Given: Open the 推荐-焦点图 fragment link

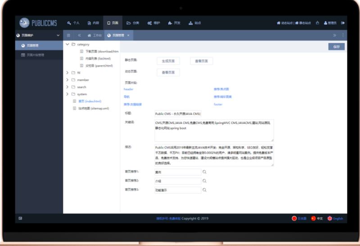Looking at the screenshot, I should 221,89.
